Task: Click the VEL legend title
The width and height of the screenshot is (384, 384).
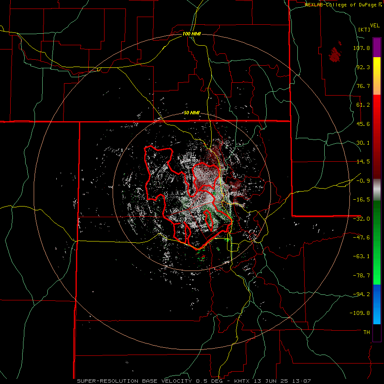Action: 375,26
